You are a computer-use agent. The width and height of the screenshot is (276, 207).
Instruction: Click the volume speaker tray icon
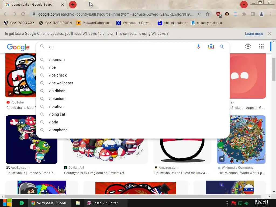[x=246, y=203]
